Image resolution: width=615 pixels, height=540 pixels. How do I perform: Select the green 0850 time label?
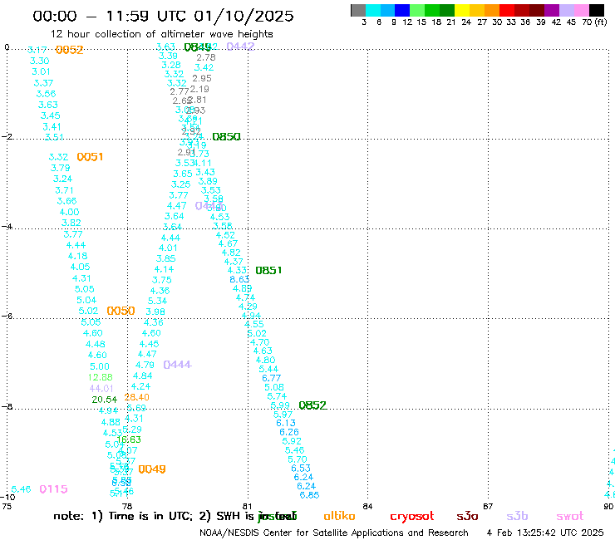[x=226, y=136]
